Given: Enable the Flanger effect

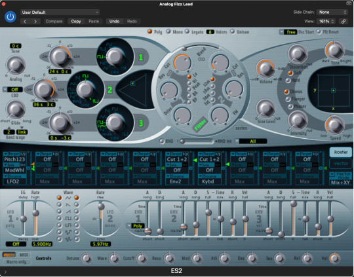Looking at the screenshot, I should [288, 99].
